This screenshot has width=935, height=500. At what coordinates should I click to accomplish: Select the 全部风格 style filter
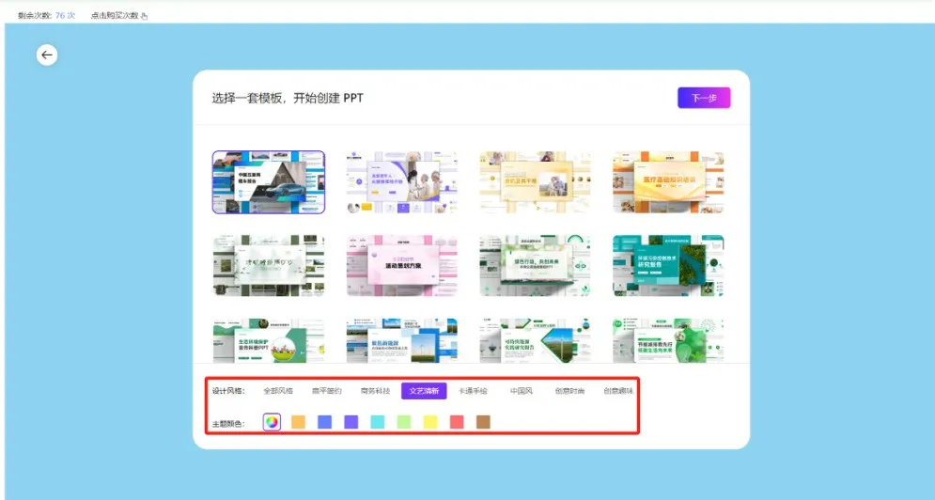(x=278, y=391)
